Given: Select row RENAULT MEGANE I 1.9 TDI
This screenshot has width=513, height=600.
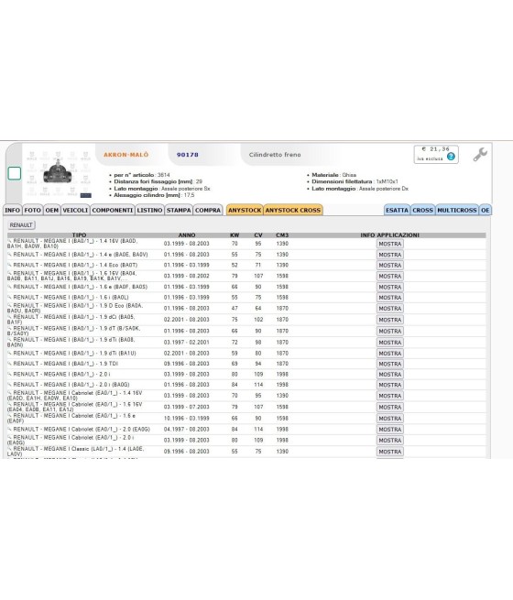Looking at the screenshot, I should (x=246, y=364).
